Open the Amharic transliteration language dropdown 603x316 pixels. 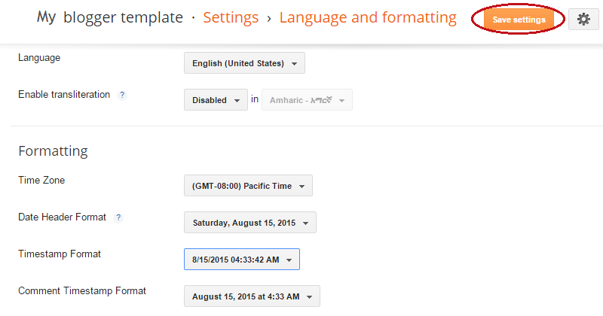307,100
